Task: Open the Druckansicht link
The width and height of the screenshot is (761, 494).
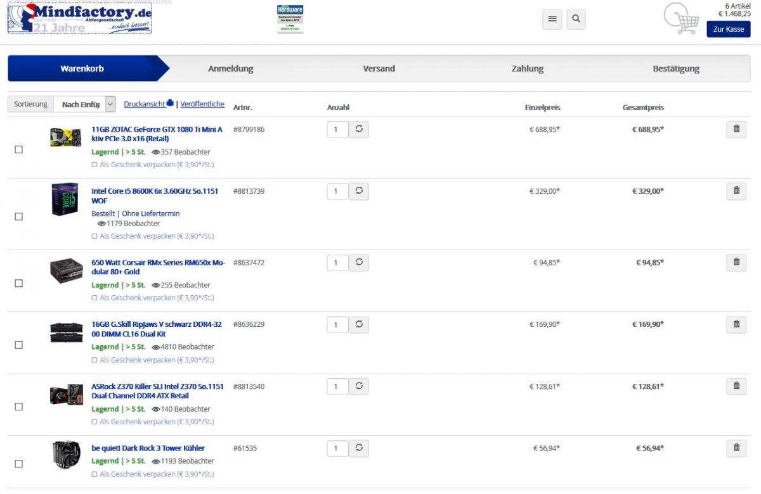Action: coord(145,104)
